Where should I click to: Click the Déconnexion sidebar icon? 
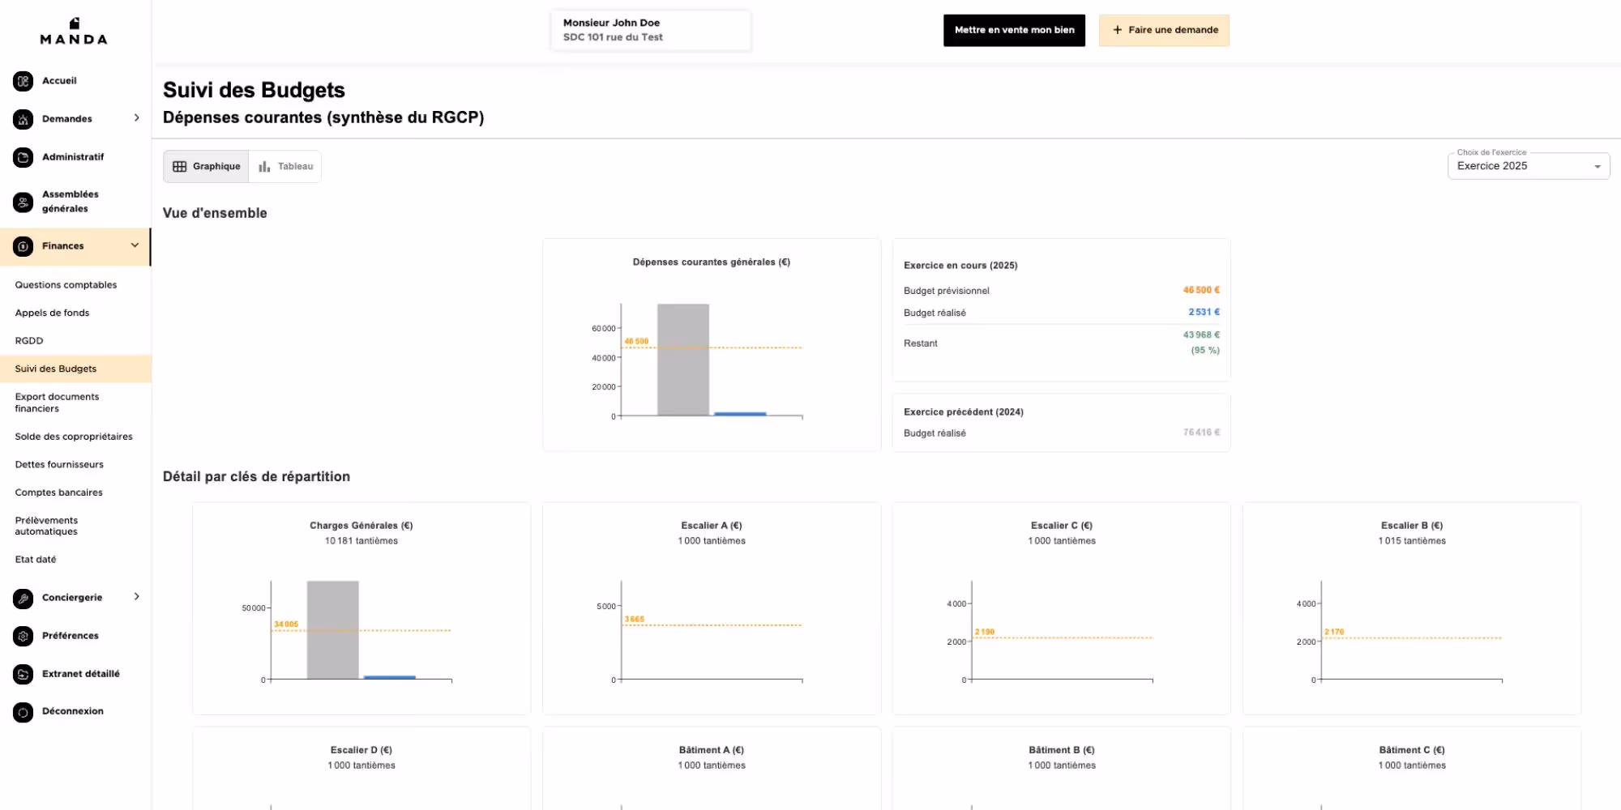click(24, 712)
